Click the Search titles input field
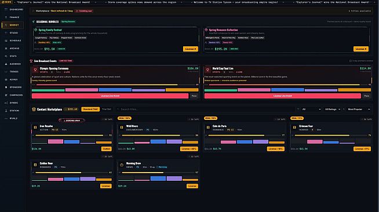 pyautogui.click(x=205, y=109)
